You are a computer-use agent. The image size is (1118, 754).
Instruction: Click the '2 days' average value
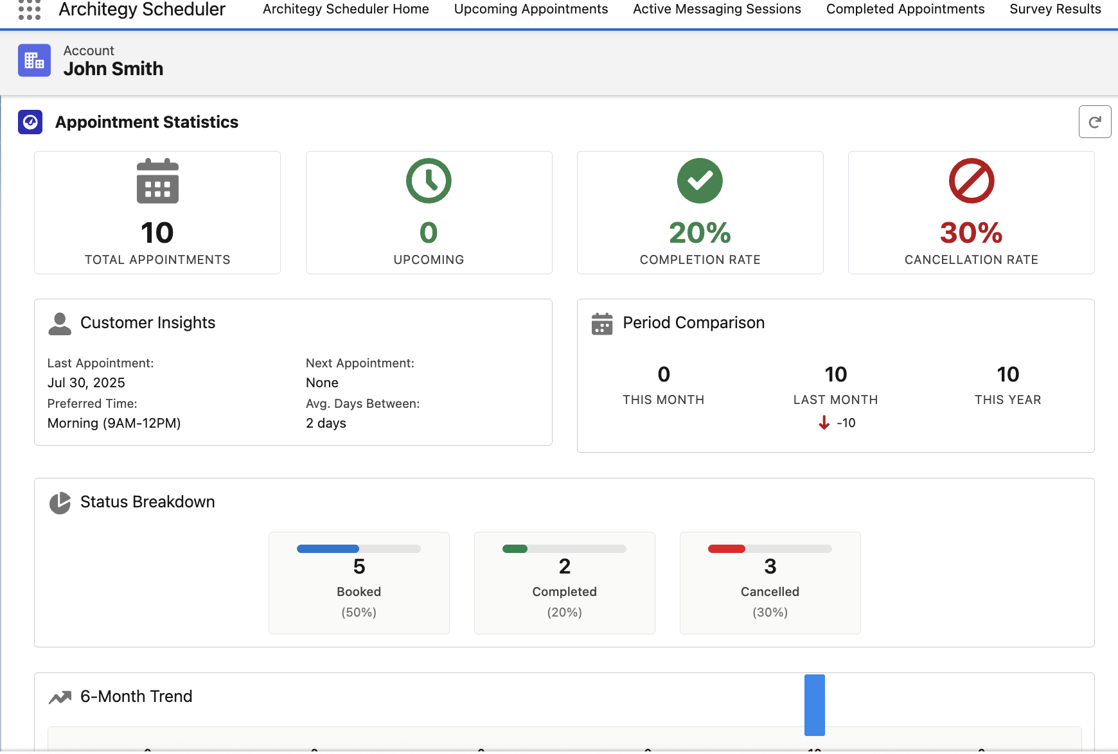pyautogui.click(x=326, y=423)
